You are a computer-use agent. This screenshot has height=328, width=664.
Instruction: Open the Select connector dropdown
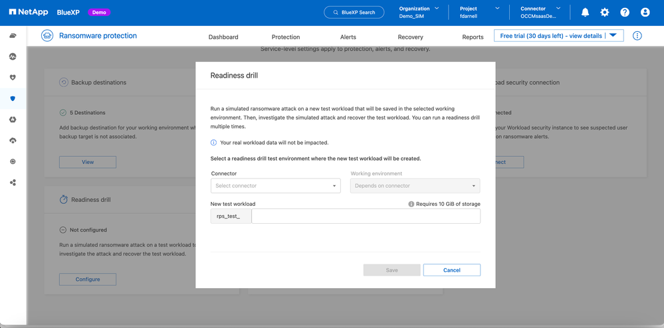(x=275, y=186)
